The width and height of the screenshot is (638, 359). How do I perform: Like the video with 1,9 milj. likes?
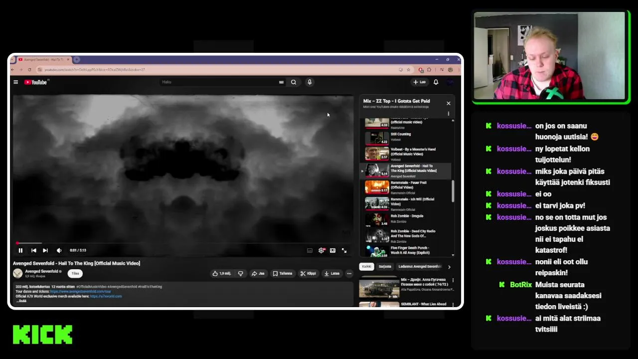[221, 273]
